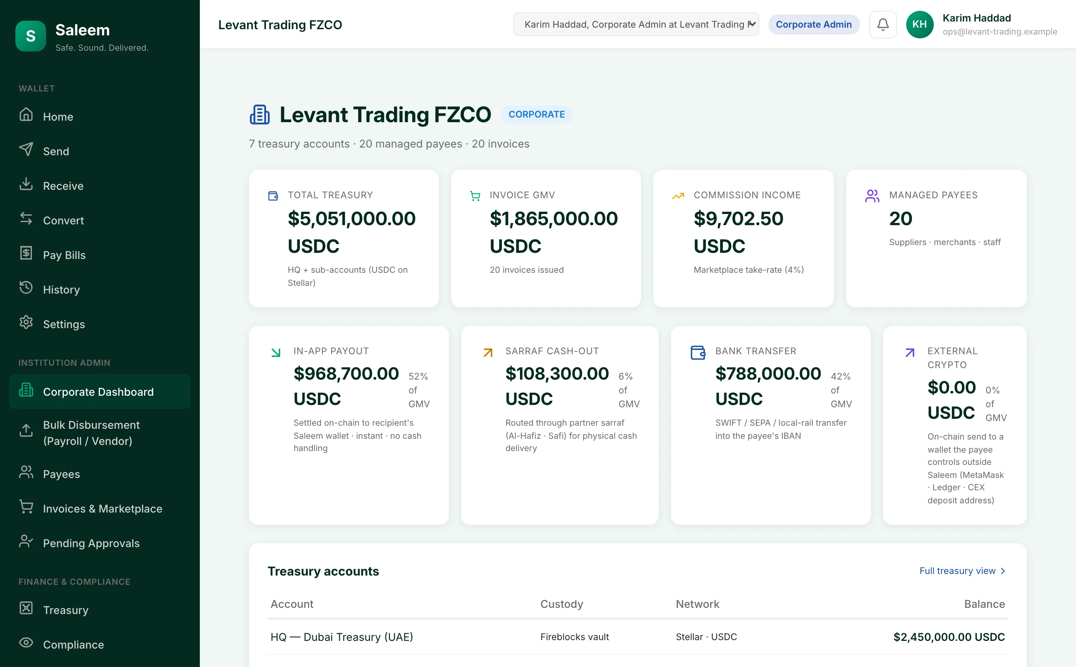This screenshot has height=667, width=1076.
Task: Select HQ — Dubai Treasury (UAE) row
Action: [x=638, y=637]
